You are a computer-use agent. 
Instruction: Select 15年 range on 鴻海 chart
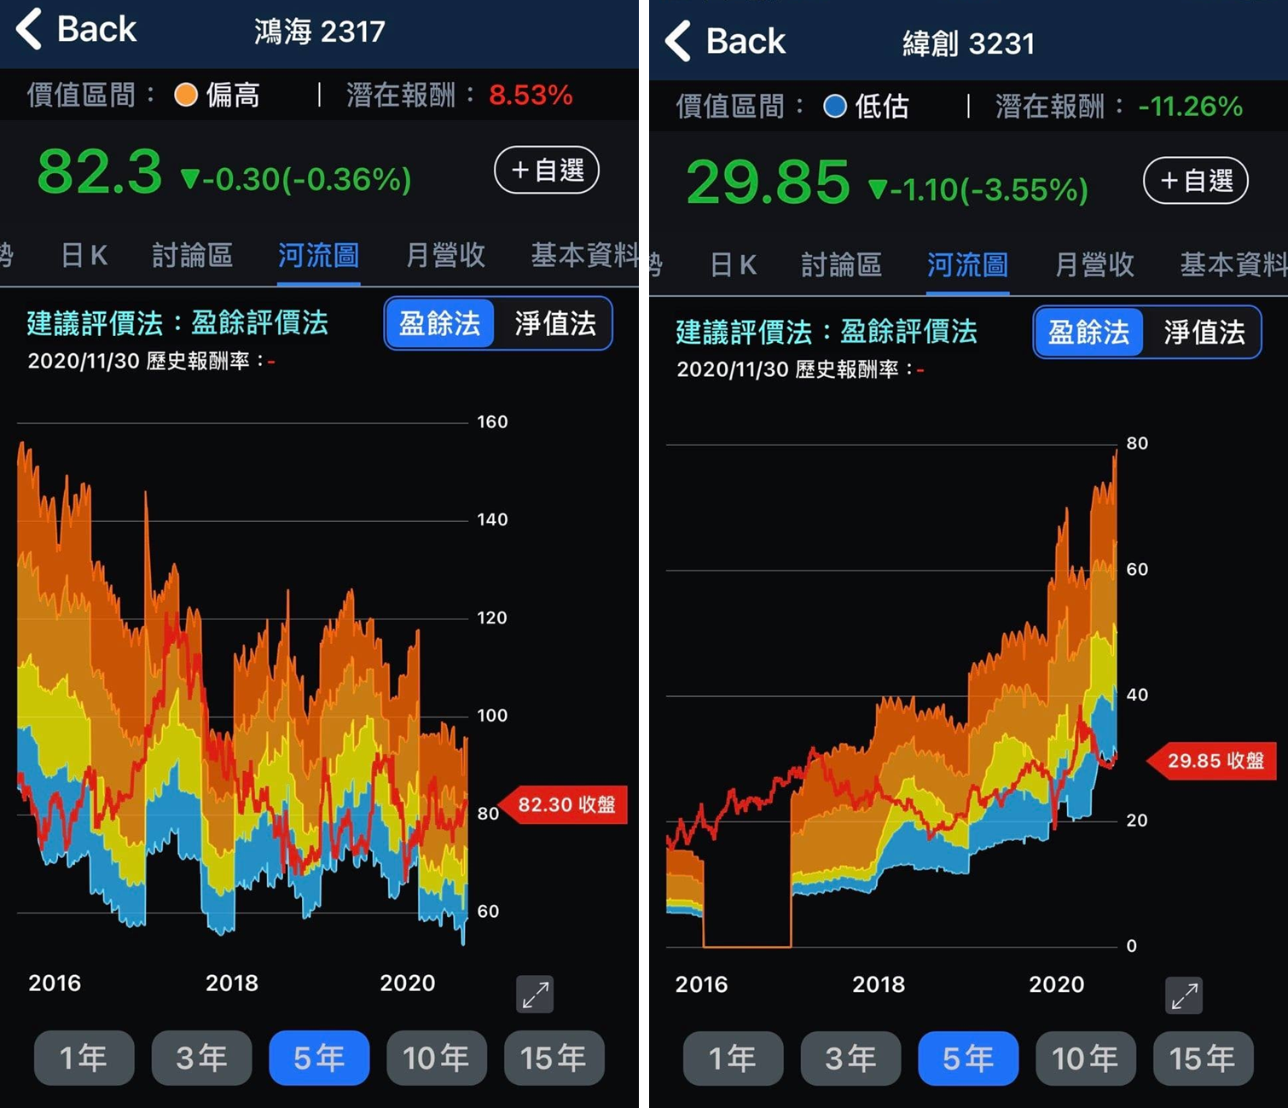[x=554, y=1058]
